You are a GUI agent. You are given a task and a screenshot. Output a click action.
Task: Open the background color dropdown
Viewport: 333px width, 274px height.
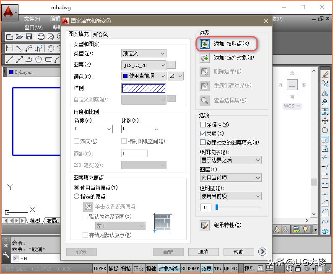pos(176,76)
